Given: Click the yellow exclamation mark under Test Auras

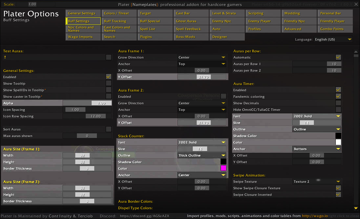Looking at the screenshot, I should (x=5, y=57).
